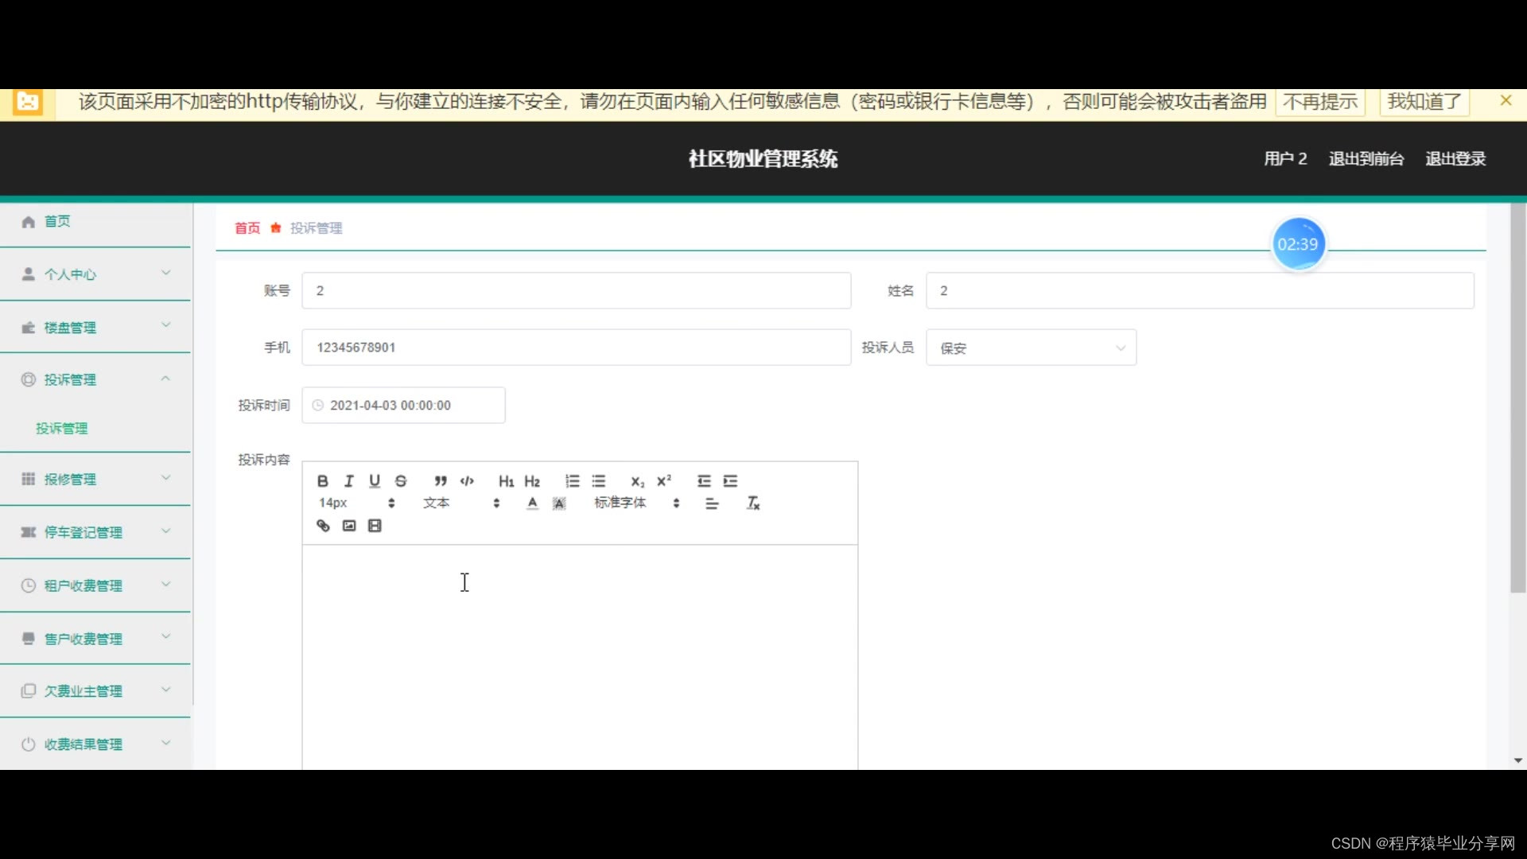The height and width of the screenshot is (859, 1527).
Task: Open the 投诉人员 dropdown showing 保安
Action: pyautogui.click(x=1031, y=348)
